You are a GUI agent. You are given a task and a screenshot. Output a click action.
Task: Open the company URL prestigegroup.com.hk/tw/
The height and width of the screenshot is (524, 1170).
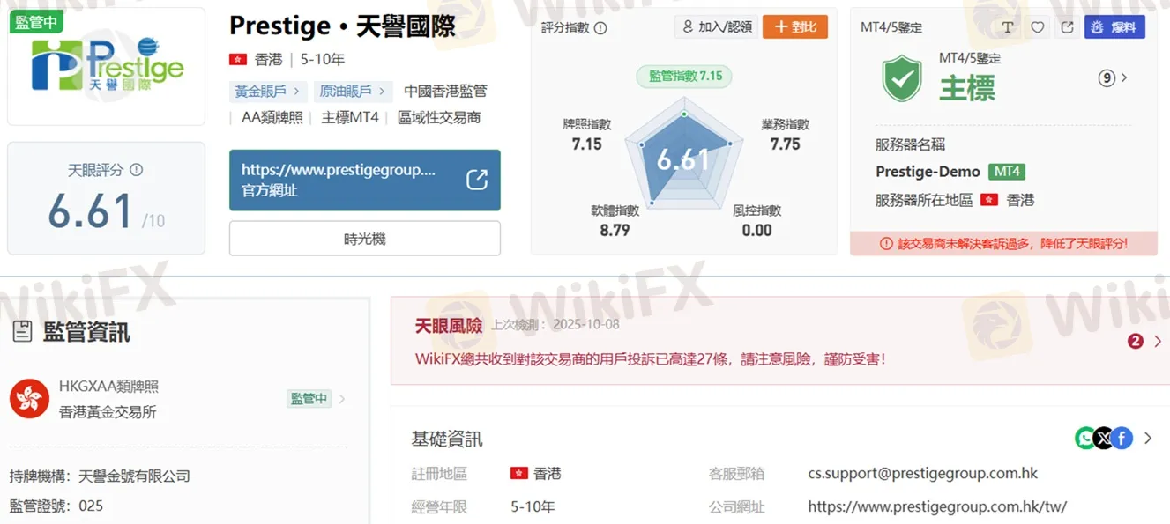[x=937, y=506]
